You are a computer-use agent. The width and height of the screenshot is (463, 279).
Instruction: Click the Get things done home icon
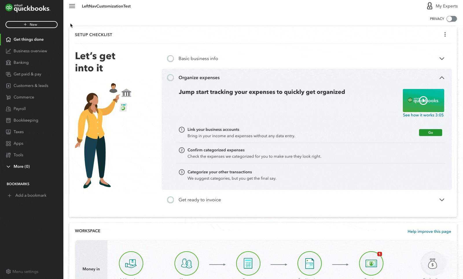click(8, 40)
